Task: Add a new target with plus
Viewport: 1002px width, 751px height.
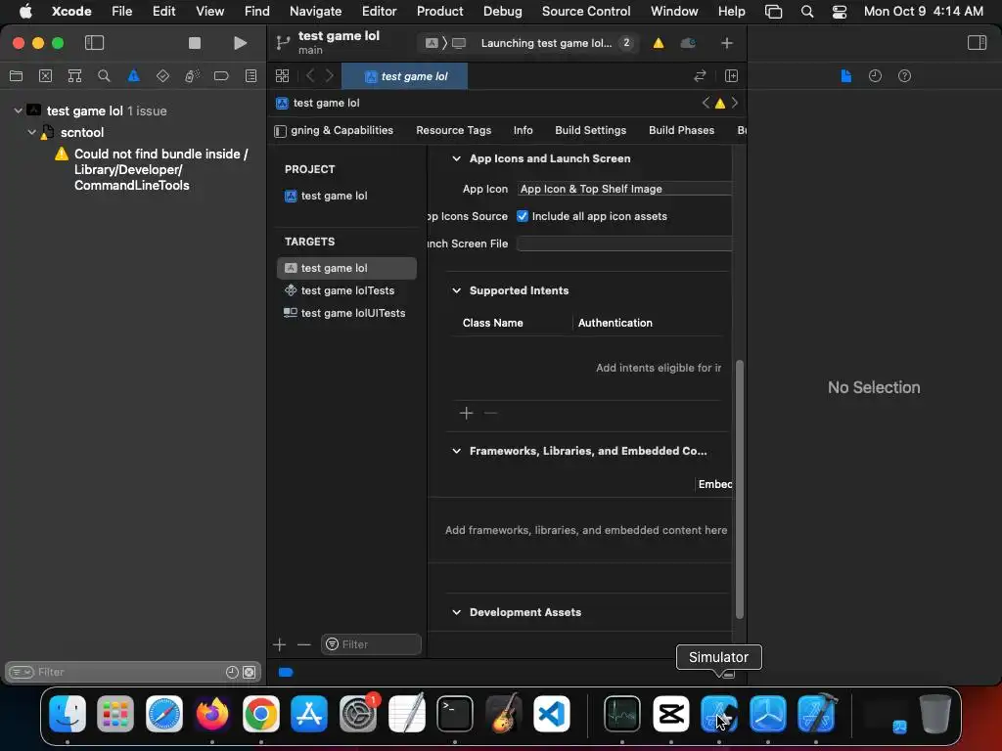Action: (x=279, y=644)
